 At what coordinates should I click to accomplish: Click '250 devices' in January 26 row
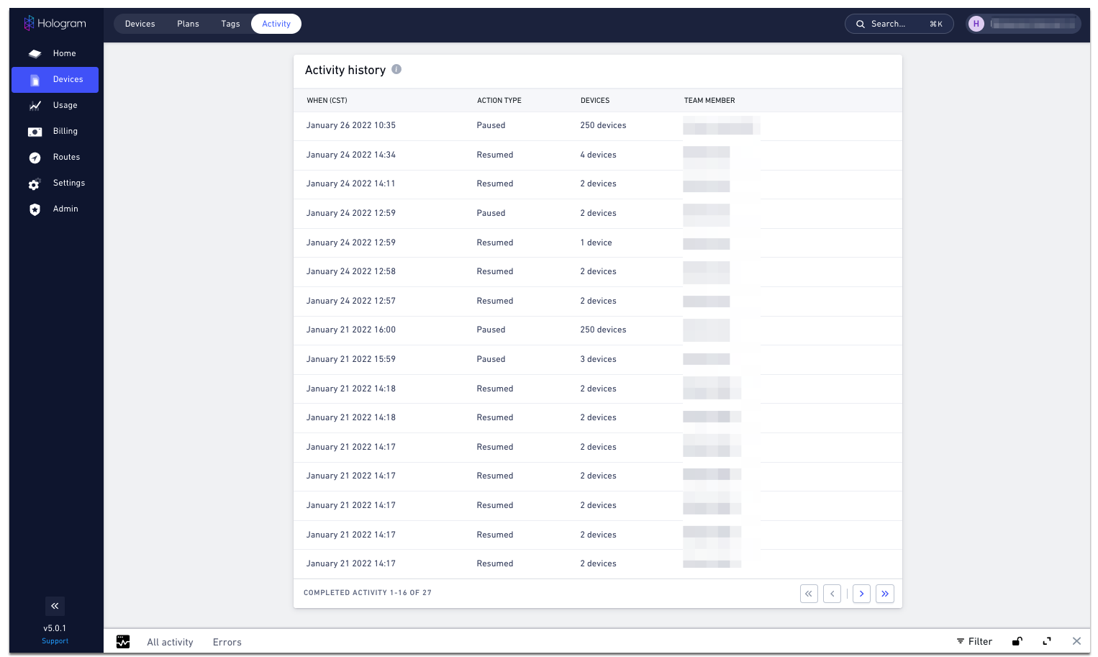tap(603, 125)
